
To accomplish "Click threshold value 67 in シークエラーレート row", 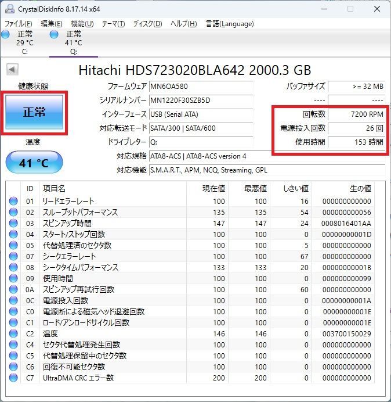I will 305,257.
